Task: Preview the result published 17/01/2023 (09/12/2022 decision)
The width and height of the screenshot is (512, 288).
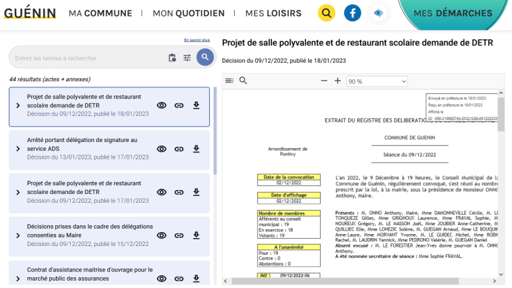Action: [161, 192]
